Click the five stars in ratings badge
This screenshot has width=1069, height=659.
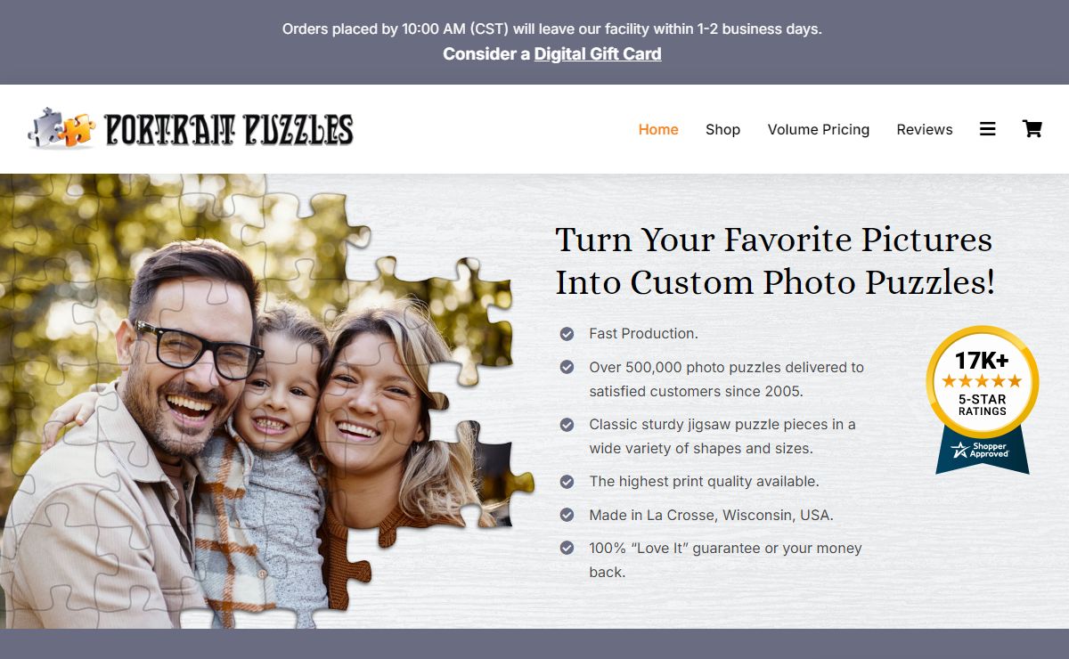[983, 381]
